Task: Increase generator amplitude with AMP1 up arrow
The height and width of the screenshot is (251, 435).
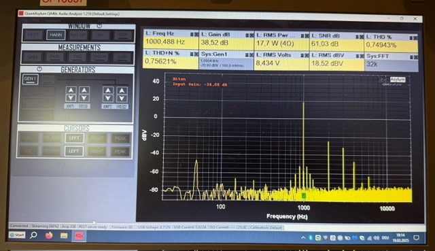Action: click(71, 90)
